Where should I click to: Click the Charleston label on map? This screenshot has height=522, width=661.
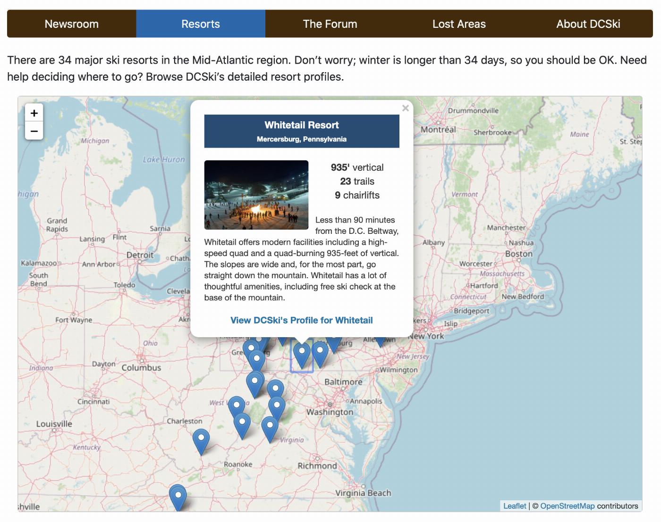click(x=185, y=421)
